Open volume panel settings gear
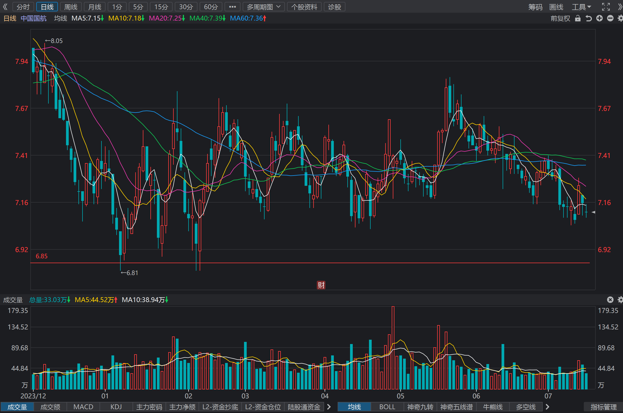The image size is (623, 413). point(620,300)
